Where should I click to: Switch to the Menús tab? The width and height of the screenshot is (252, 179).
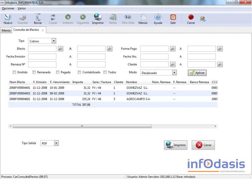pyautogui.click(x=6, y=30)
